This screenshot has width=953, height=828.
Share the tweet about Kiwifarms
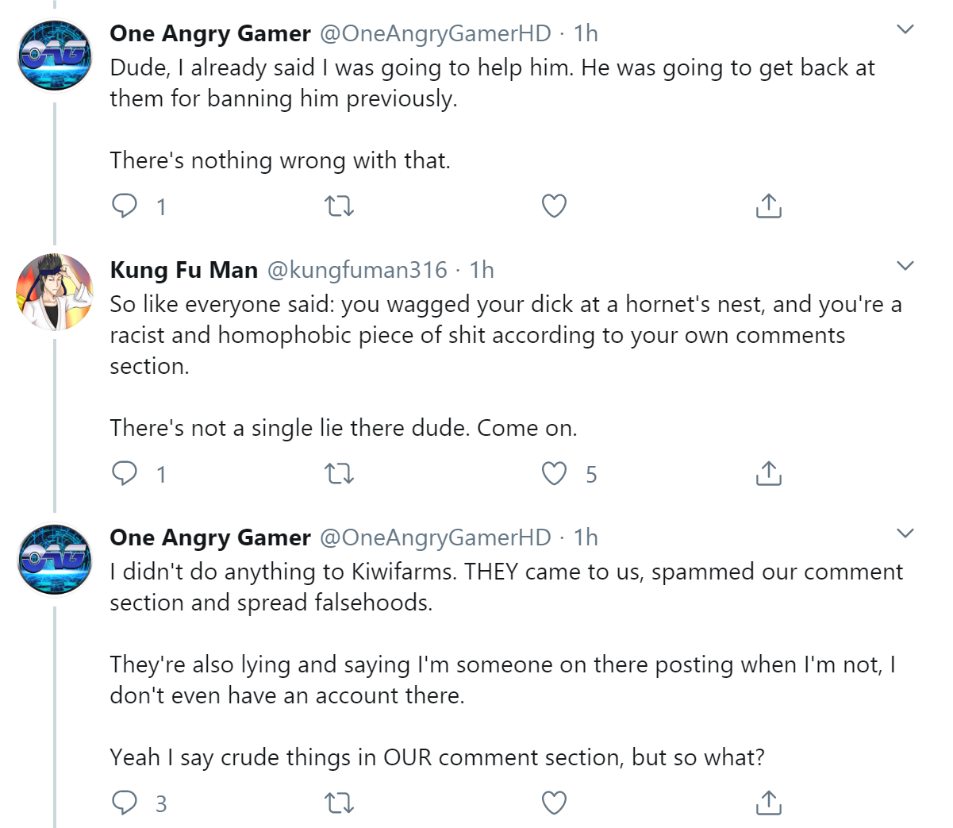(x=768, y=803)
